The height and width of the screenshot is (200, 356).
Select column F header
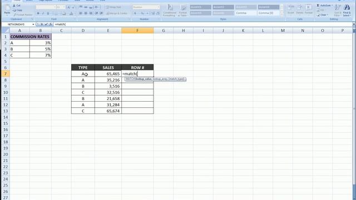point(137,31)
